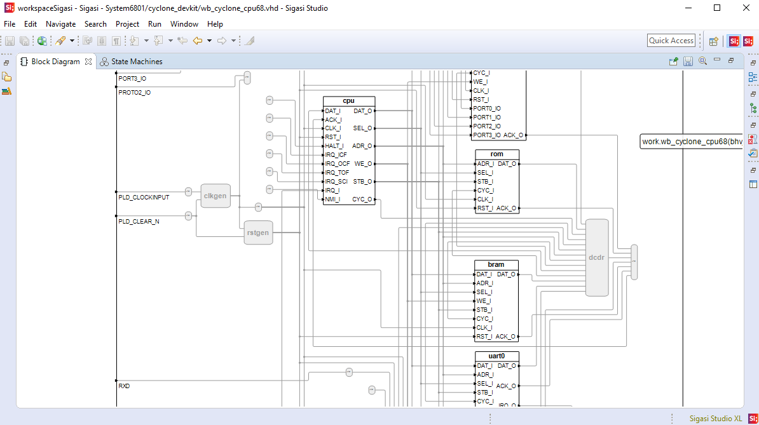Image resolution: width=759 pixels, height=425 pixels.
Task: Expand the Forward navigation history dropdown arrow
Action: coord(233,41)
